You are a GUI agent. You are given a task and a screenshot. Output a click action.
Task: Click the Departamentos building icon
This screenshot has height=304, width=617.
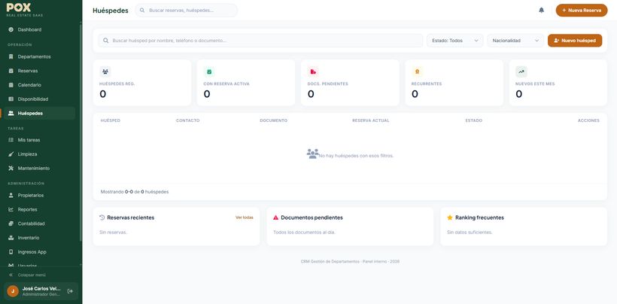[11, 56]
